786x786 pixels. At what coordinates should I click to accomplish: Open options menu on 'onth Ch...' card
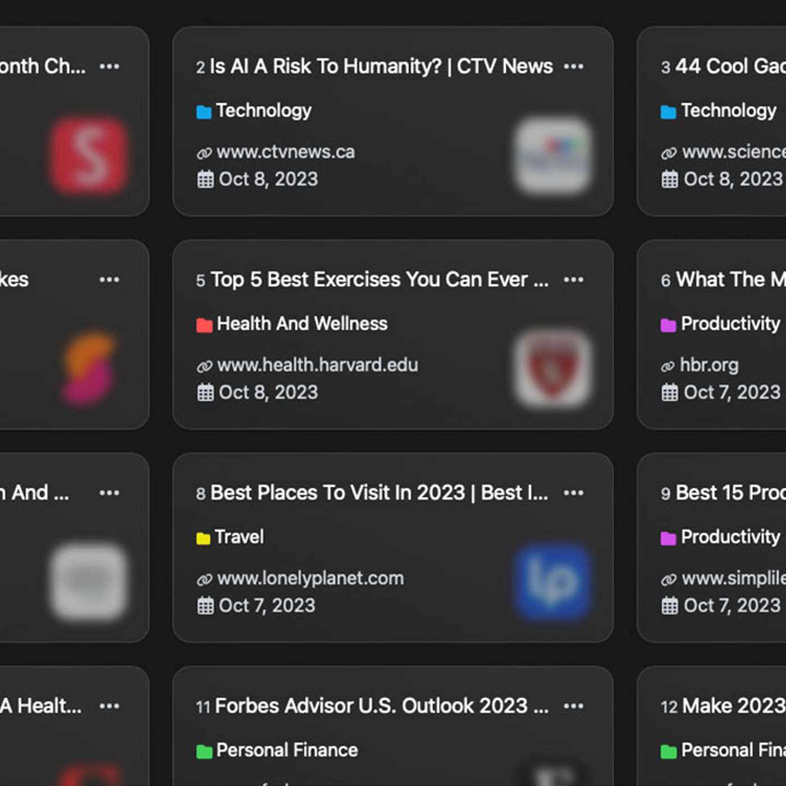[x=109, y=66]
